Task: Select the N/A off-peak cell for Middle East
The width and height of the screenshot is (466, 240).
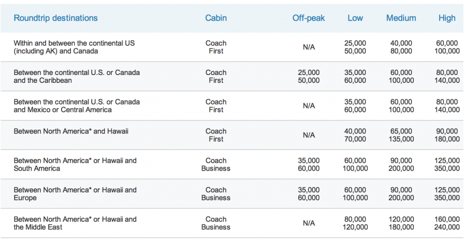Action: point(309,223)
